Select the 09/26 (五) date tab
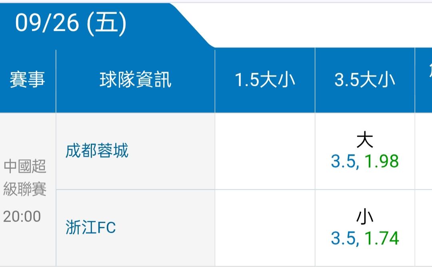This screenshot has width=432, height=267. click(71, 24)
